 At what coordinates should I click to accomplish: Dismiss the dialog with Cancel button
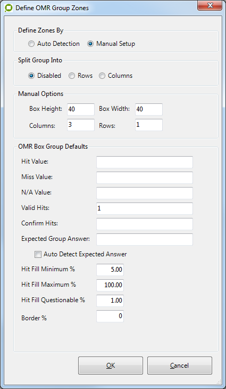[180, 366]
